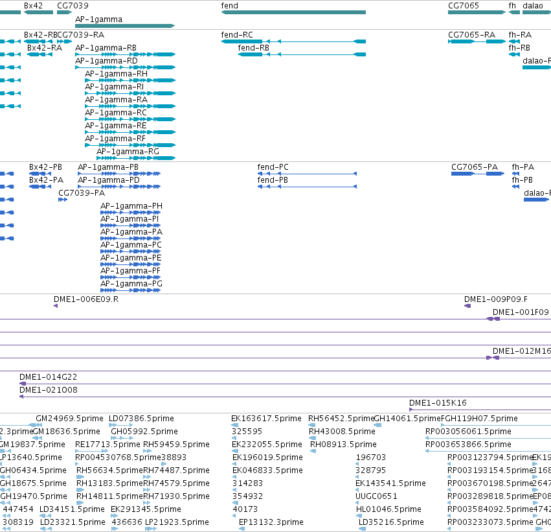Click the DME1-014G22 BAC label
551x532 pixels.
[48, 377]
